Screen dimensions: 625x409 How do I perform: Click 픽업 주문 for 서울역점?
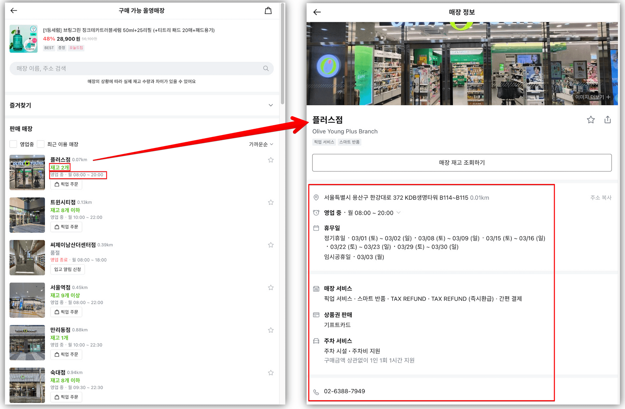point(66,312)
